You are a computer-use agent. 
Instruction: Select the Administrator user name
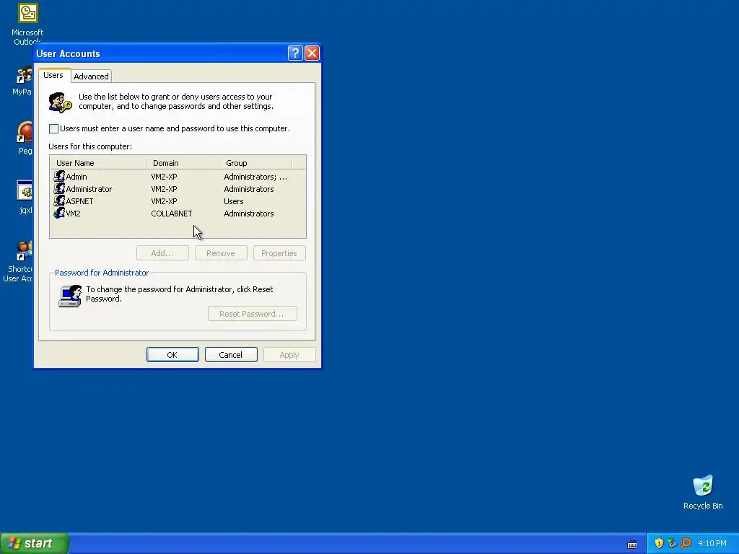pyautogui.click(x=89, y=189)
